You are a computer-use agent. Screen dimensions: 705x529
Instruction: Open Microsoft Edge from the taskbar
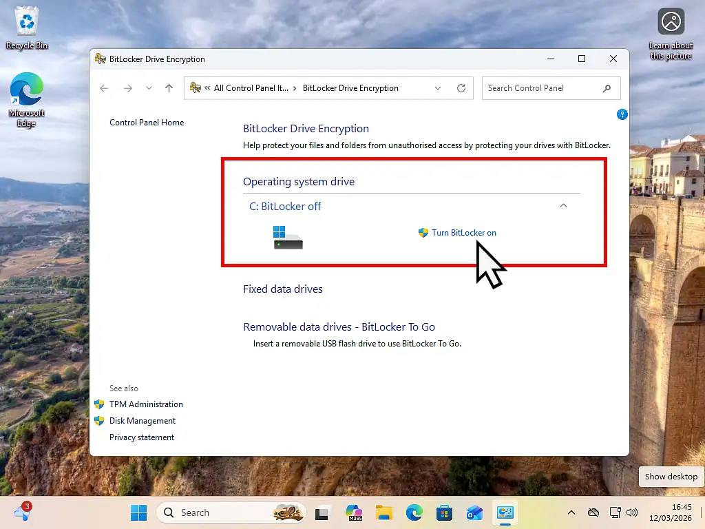tap(414, 512)
